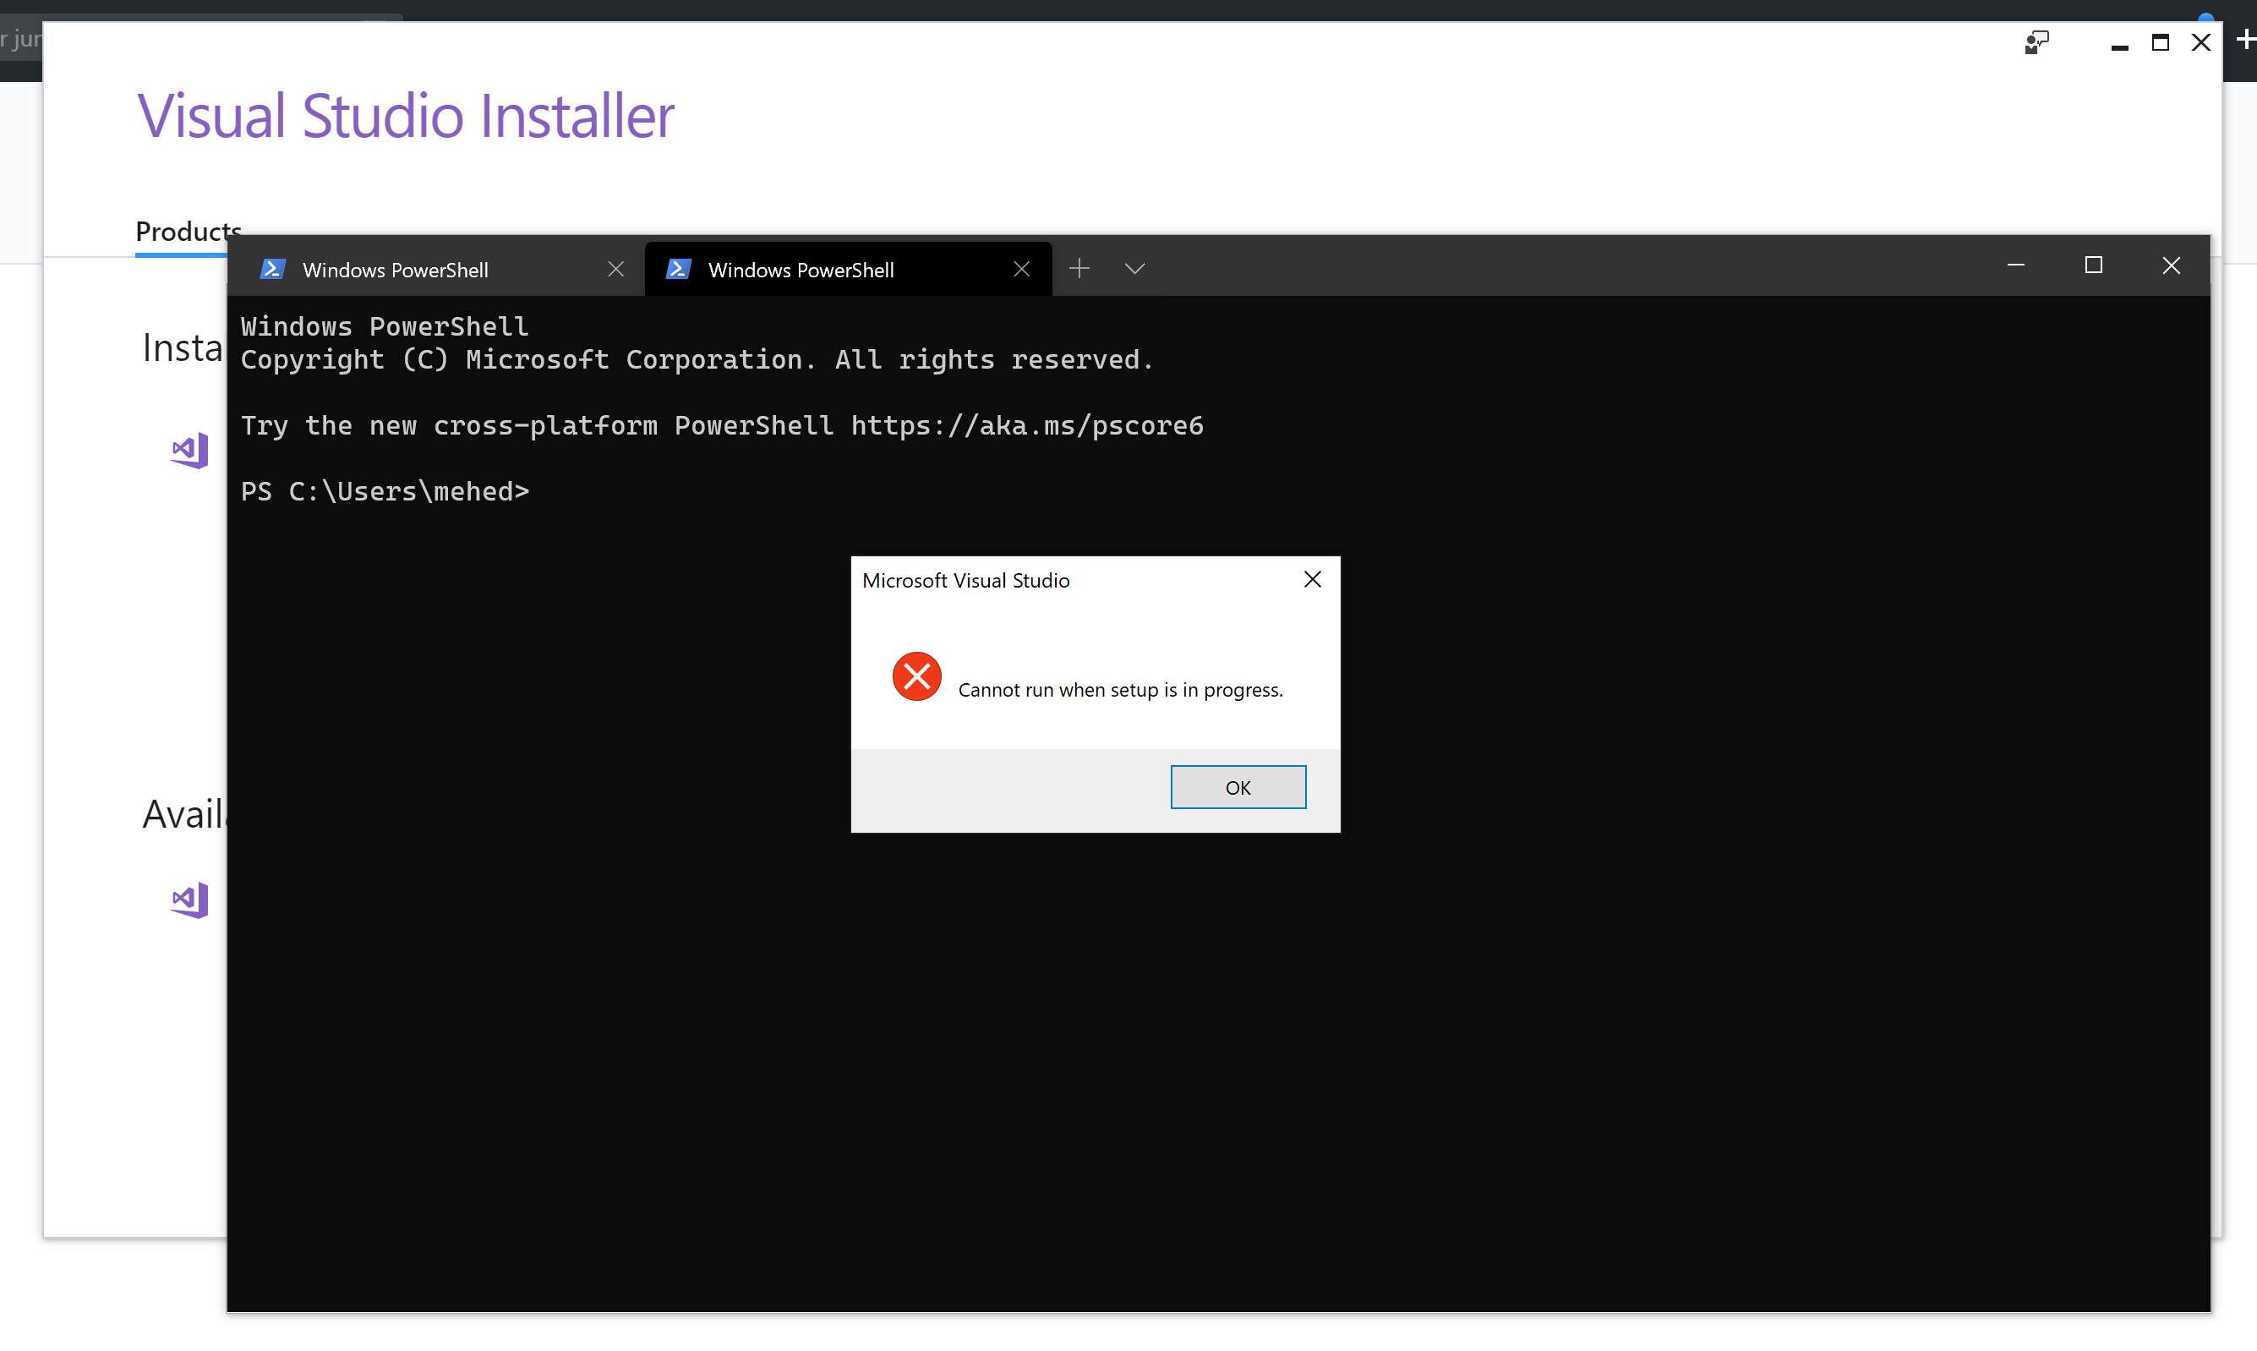
Task: Switch to first Windows PowerShell tab
Action: tap(395, 271)
